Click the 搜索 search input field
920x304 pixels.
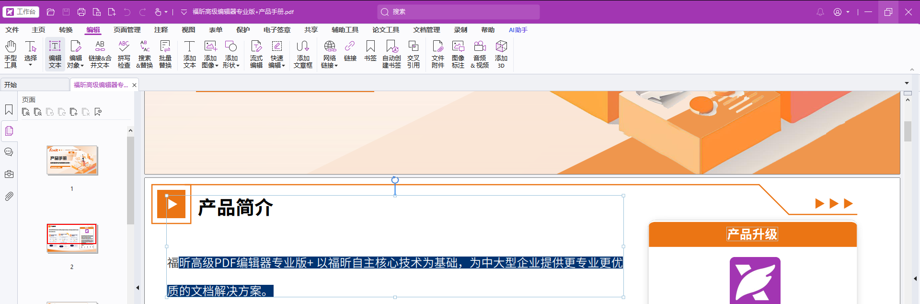[459, 12]
